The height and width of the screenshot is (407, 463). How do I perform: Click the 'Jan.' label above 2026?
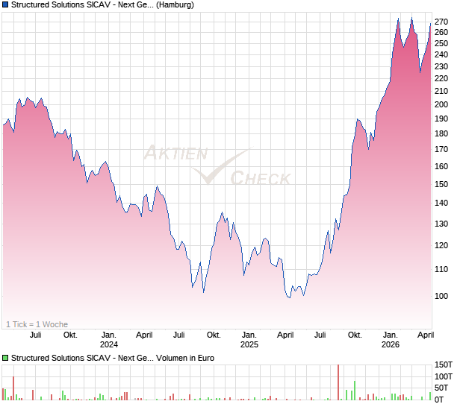coord(391,335)
